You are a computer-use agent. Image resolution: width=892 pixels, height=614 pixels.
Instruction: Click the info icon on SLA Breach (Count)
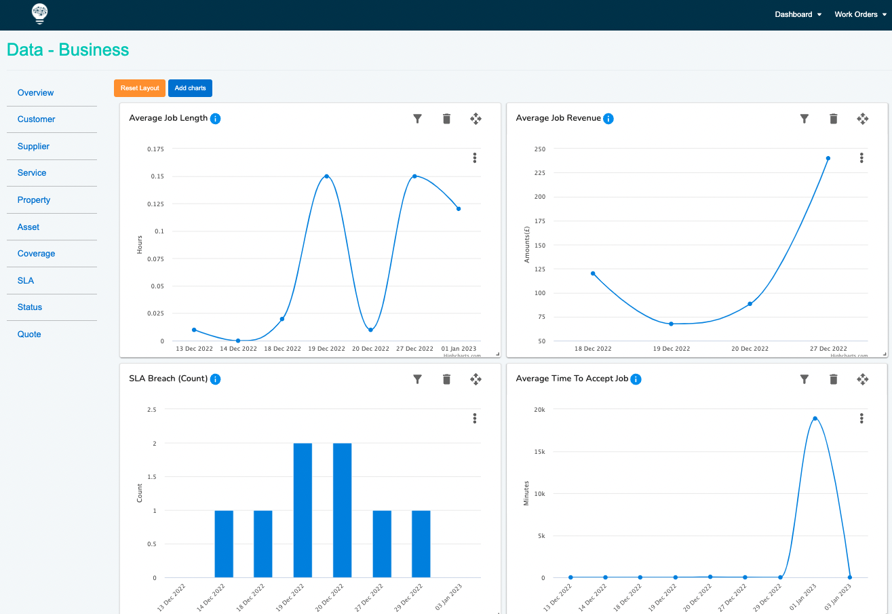[x=215, y=379]
